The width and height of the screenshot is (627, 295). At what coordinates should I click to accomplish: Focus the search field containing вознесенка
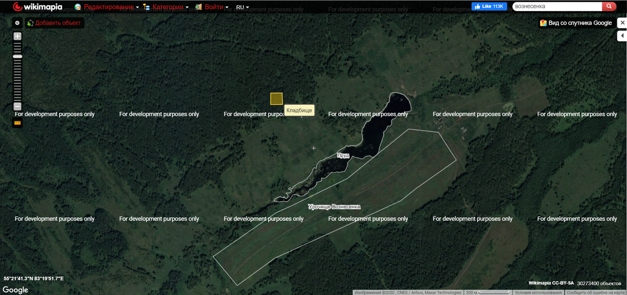tap(557, 6)
